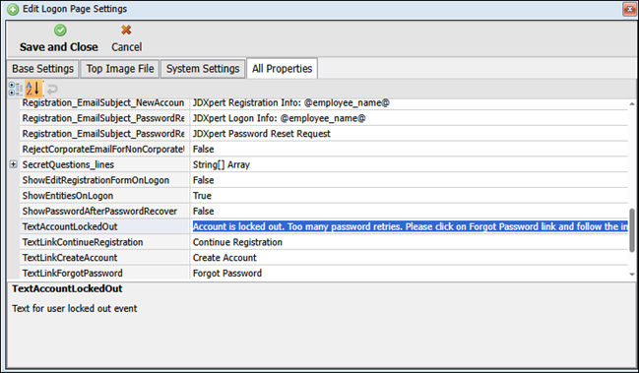Click the 'Text for user locked out event' description
The width and height of the screenshot is (639, 373).
pos(75,308)
